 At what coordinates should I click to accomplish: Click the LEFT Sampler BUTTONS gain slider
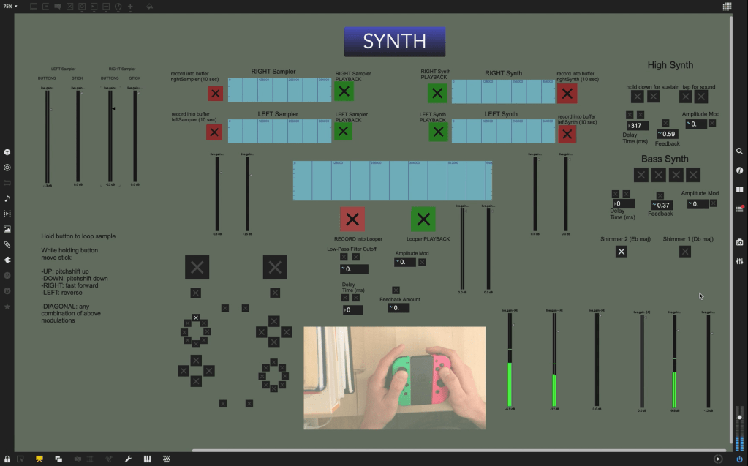[48, 135]
